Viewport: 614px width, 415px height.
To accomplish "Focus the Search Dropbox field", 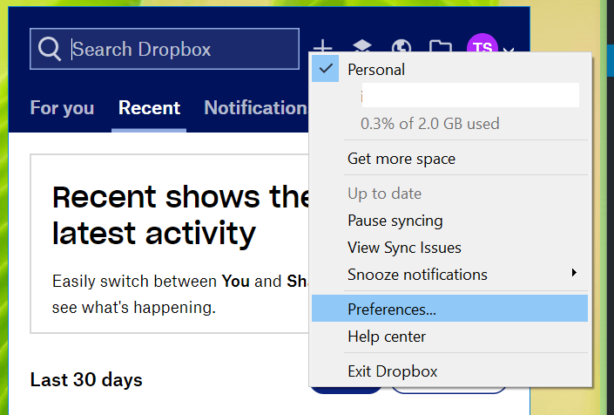I will click(165, 49).
